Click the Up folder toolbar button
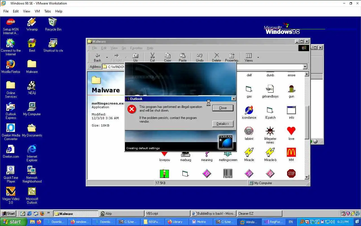Viewport: 361px width, 226px height. pyautogui.click(x=135, y=57)
